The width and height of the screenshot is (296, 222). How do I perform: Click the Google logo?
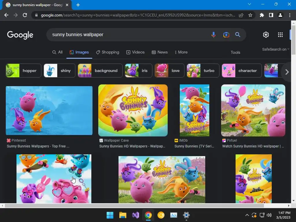(x=20, y=35)
